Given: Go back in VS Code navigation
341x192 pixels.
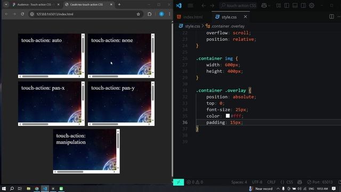Looking at the screenshot, I should (204, 6).
